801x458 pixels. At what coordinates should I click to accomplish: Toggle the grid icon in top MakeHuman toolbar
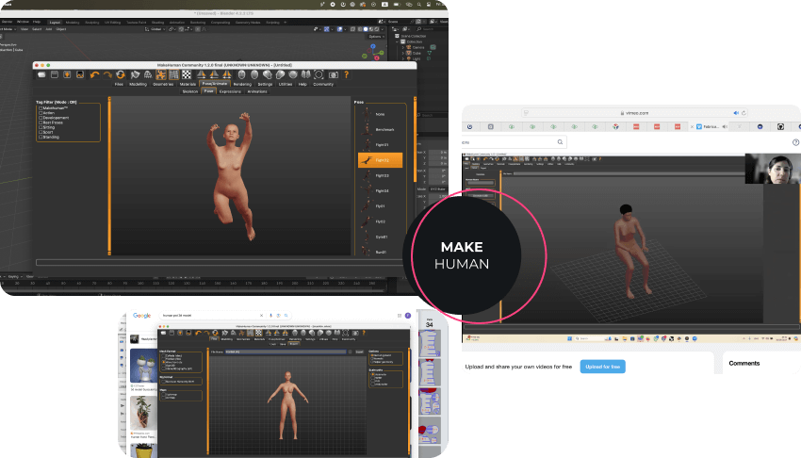coord(173,75)
